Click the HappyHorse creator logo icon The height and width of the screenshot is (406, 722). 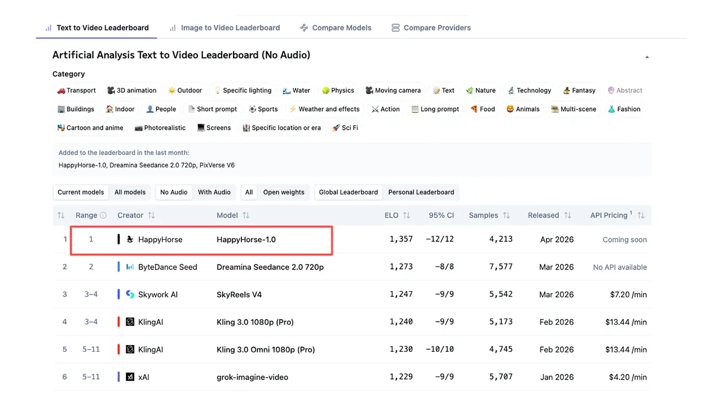130,240
